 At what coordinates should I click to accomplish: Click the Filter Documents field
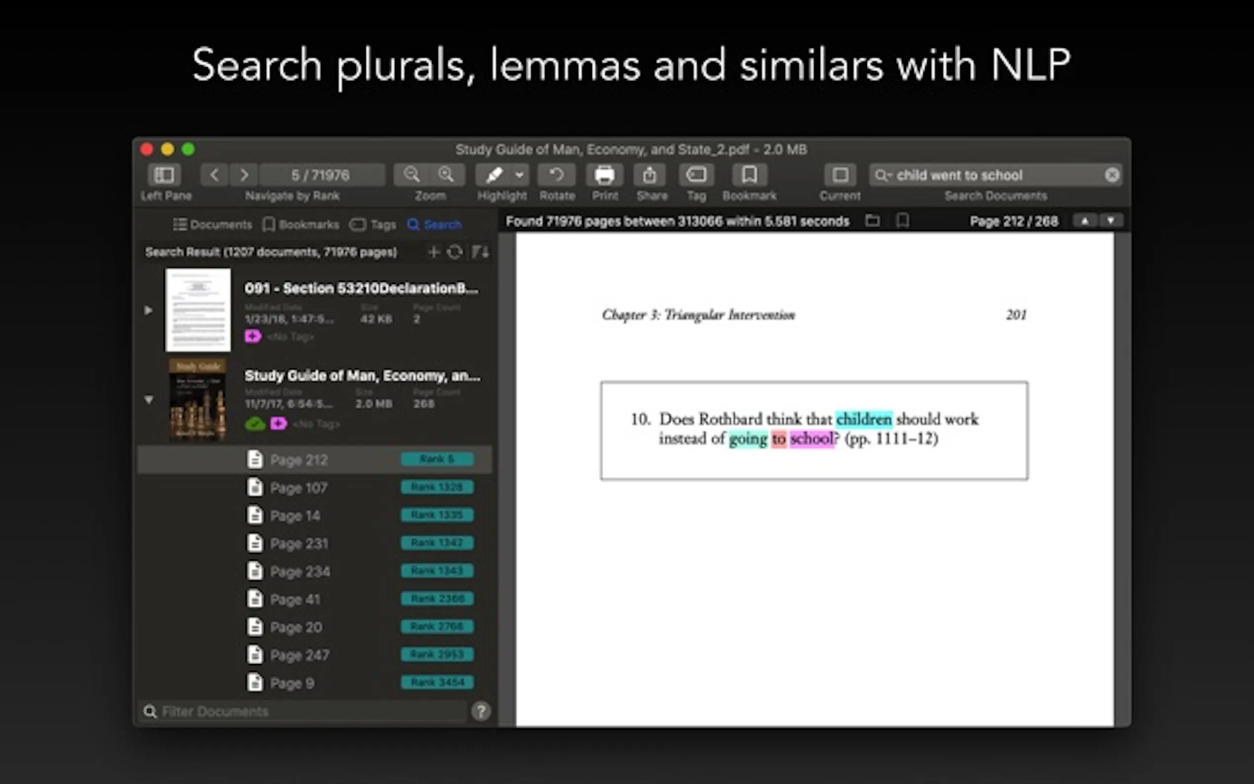click(x=303, y=711)
